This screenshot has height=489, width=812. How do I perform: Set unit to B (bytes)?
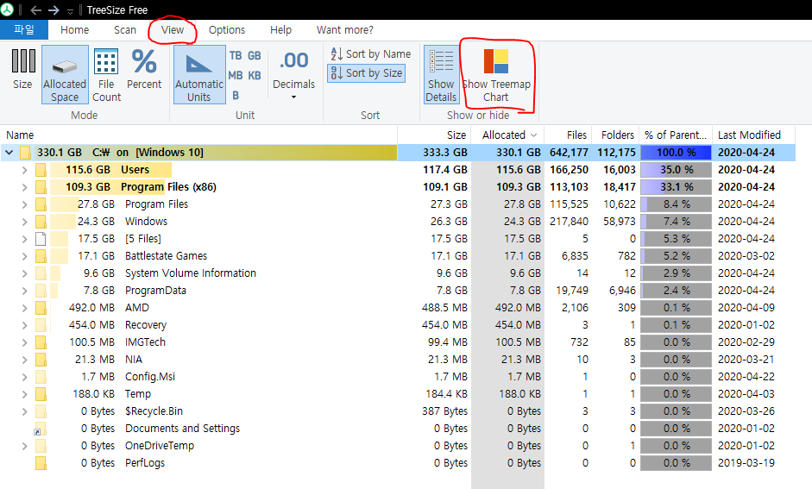tap(236, 95)
